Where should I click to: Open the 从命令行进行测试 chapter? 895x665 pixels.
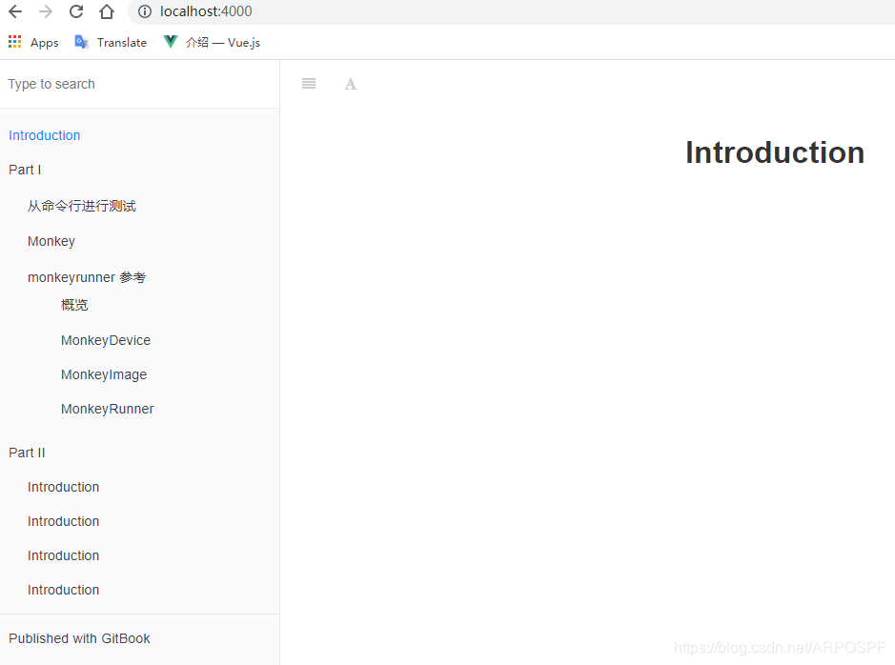82,206
